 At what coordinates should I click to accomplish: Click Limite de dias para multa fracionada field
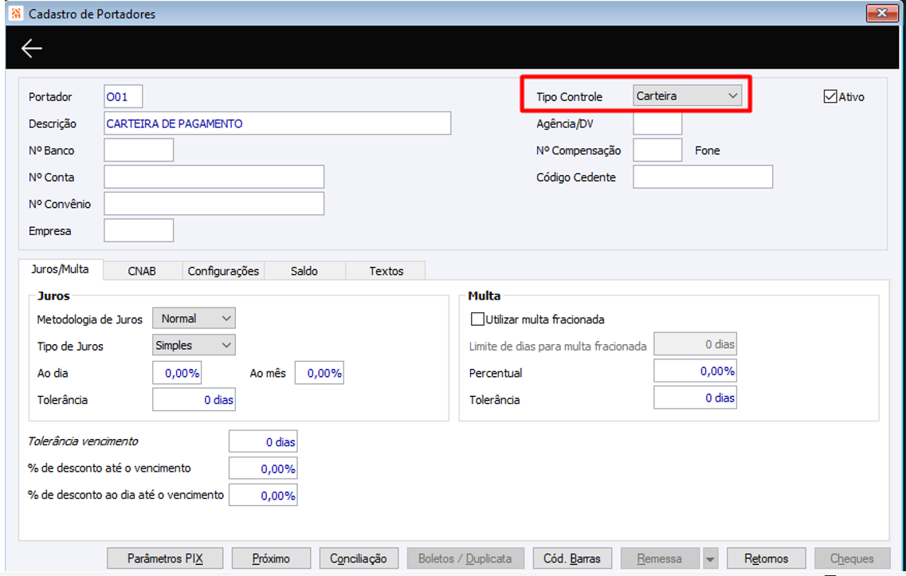(695, 343)
